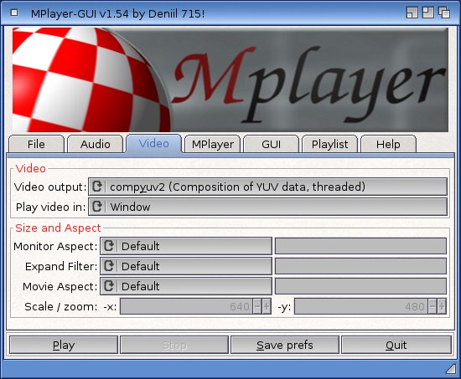Click the zoom gadget in title bar
Screen dimensions: 461x379
(428, 13)
